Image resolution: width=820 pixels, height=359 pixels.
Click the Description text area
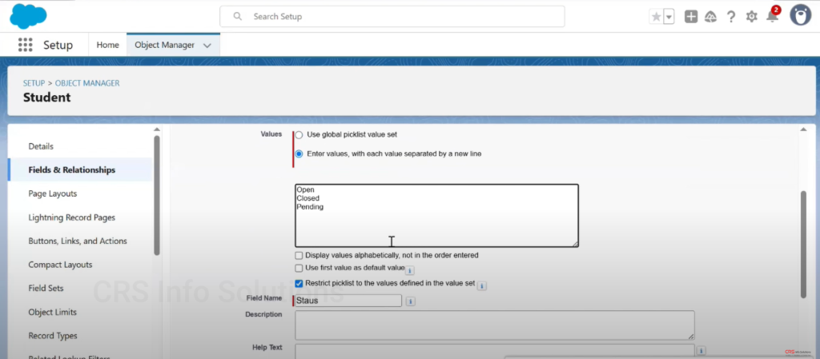[x=495, y=325]
